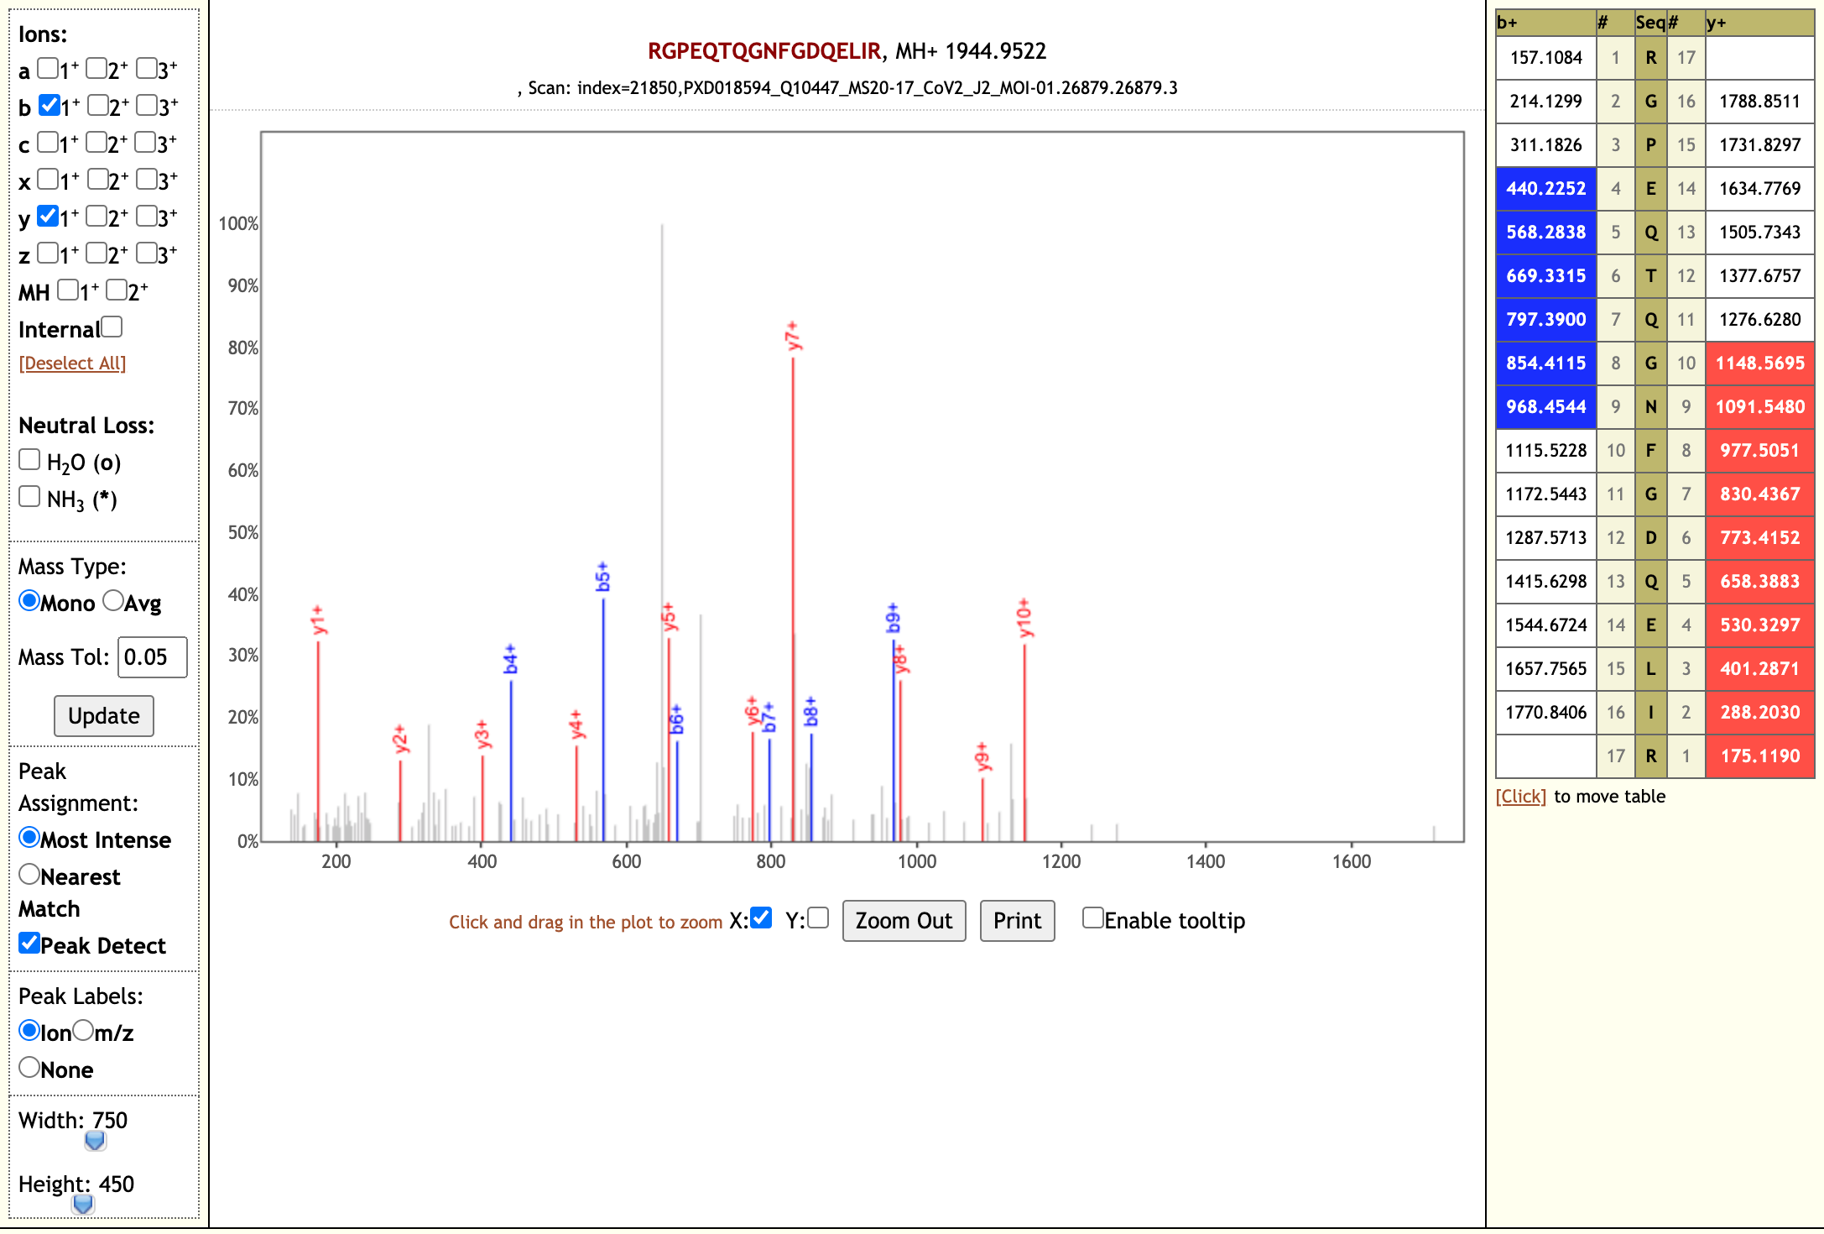Screen dimensions: 1824x1234
Task: Select Nearest Match peak assignment
Action: click(x=29, y=874)
